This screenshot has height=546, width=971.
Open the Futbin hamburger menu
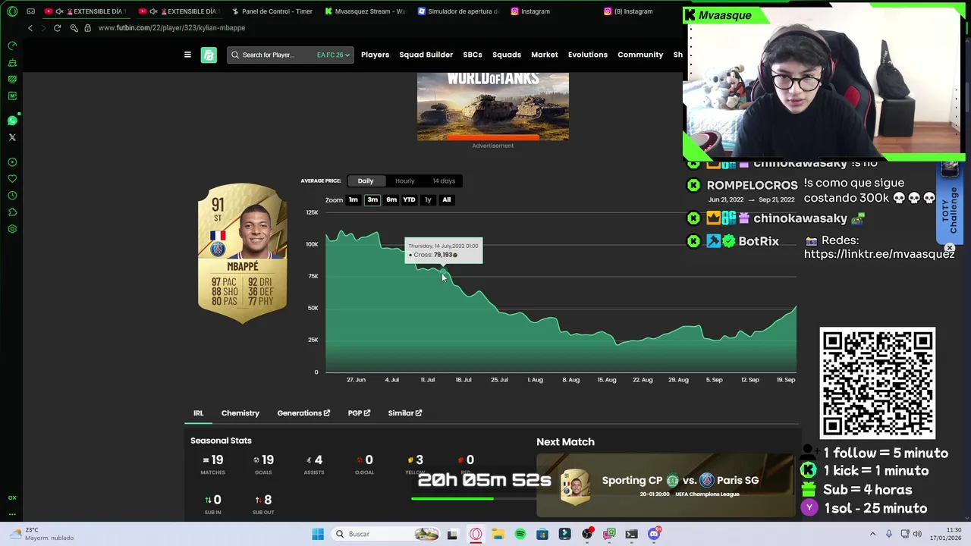[x=187, y=55]
